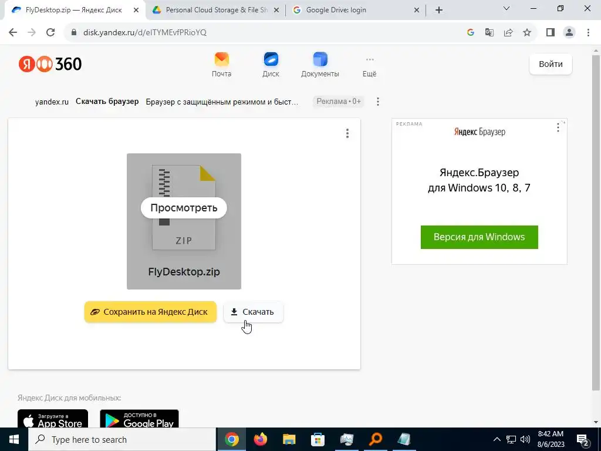Share this page icon
601x451 pixels.
coord(508,33)
